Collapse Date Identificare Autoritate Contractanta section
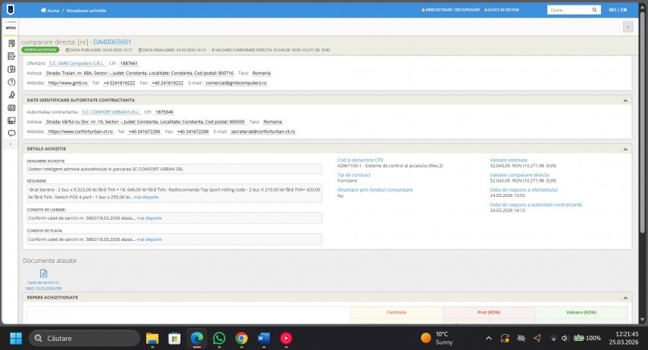This screenshot has width=648, height=350. click(x=625, y=100)
